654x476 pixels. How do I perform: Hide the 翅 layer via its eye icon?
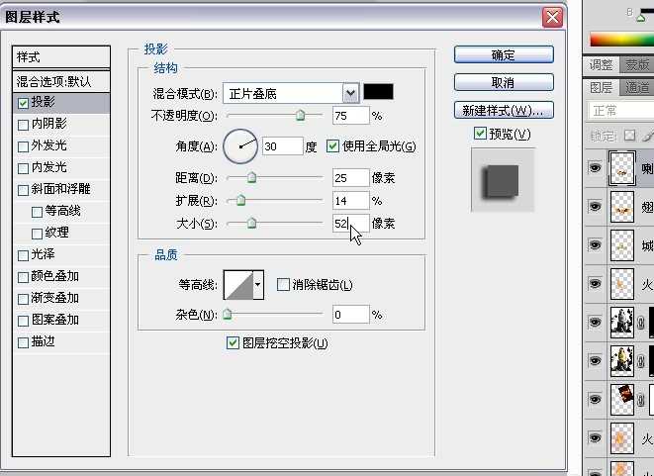(595, 207)
